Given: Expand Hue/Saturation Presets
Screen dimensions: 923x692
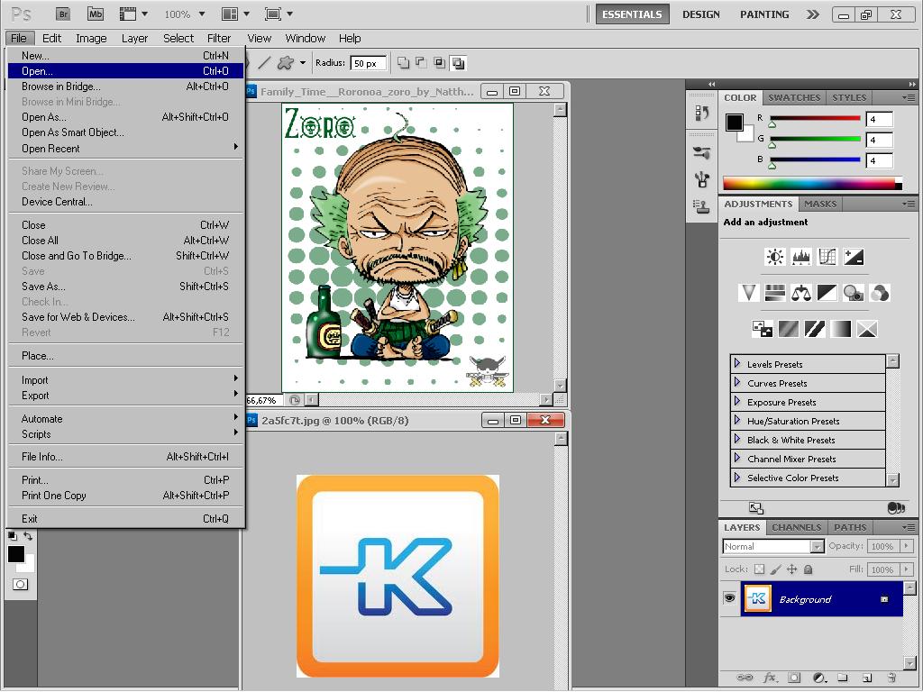Looking at the screenshot, I should [737, 420].
